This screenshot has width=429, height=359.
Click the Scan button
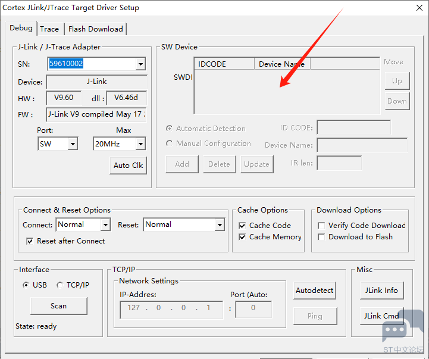pyautogui.click(x=59, y=306)
